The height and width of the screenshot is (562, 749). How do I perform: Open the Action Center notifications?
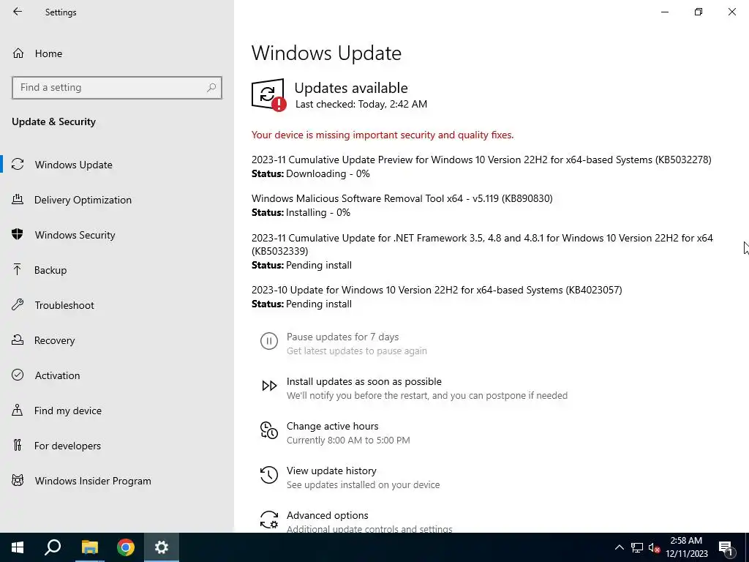726,547
